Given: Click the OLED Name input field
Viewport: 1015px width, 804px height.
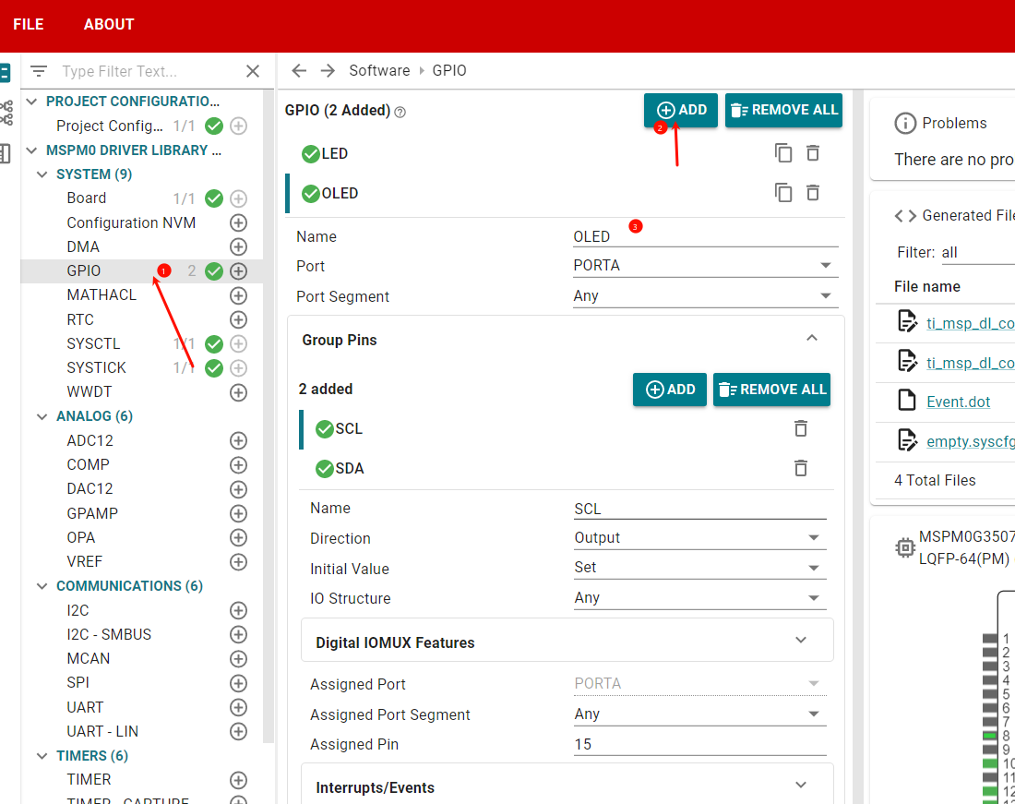Looking at the screenshot, I should click(706, 237).
